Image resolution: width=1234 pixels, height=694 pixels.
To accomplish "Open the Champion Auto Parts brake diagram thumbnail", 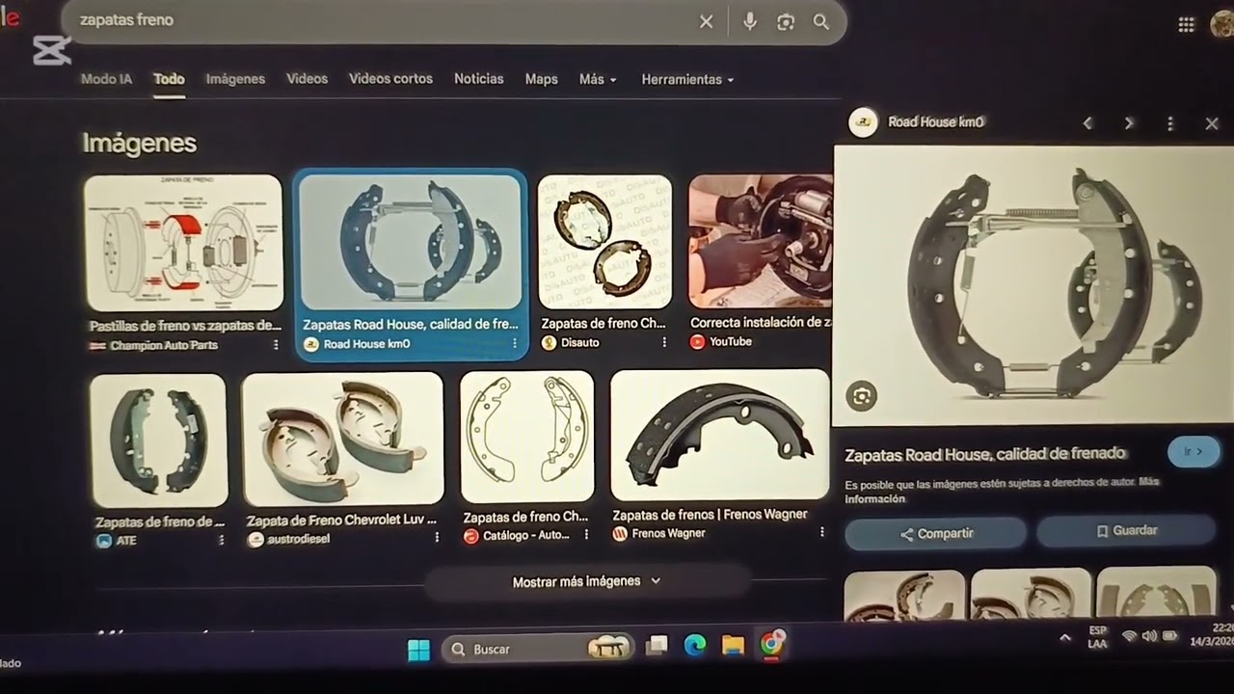I will pyautogui.click(x=183, y=243).
